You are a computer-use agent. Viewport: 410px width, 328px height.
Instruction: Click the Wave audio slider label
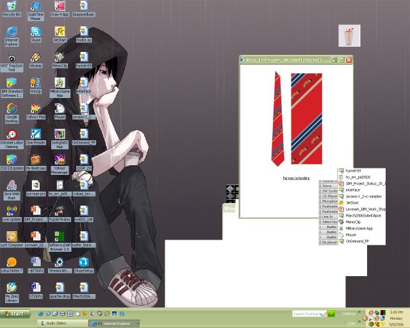(328, 186)
